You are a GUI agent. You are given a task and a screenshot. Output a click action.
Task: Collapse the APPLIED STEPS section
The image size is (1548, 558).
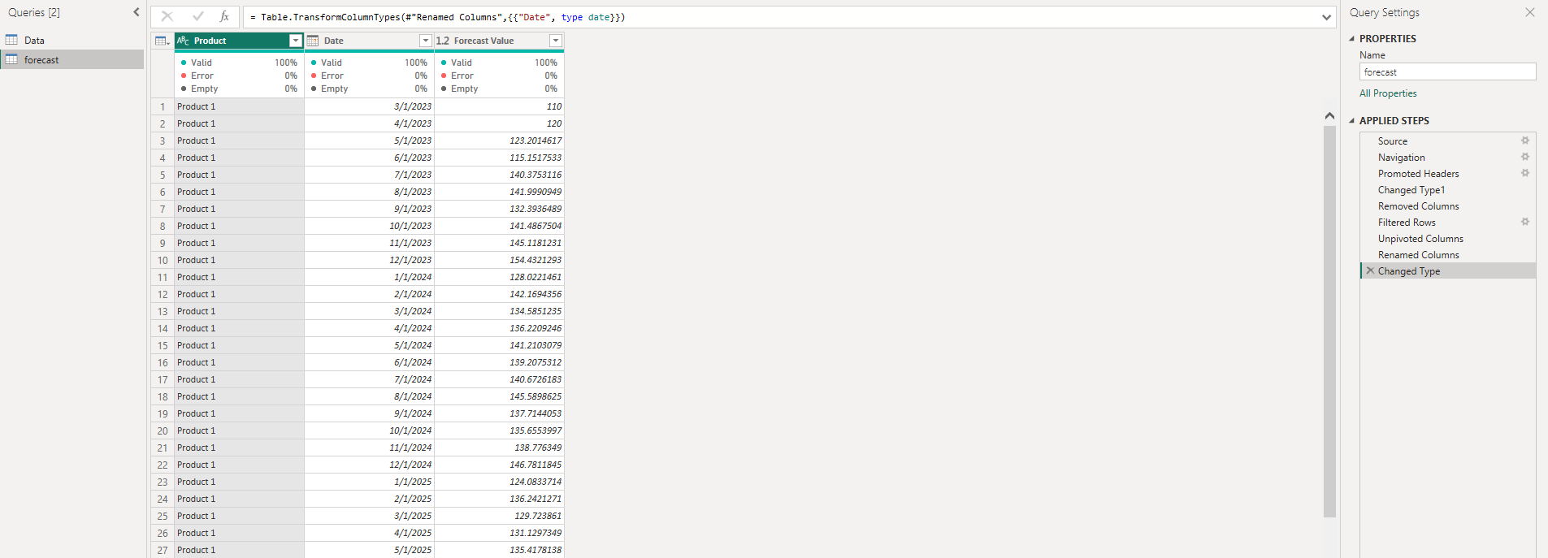tap(1352, 121)
